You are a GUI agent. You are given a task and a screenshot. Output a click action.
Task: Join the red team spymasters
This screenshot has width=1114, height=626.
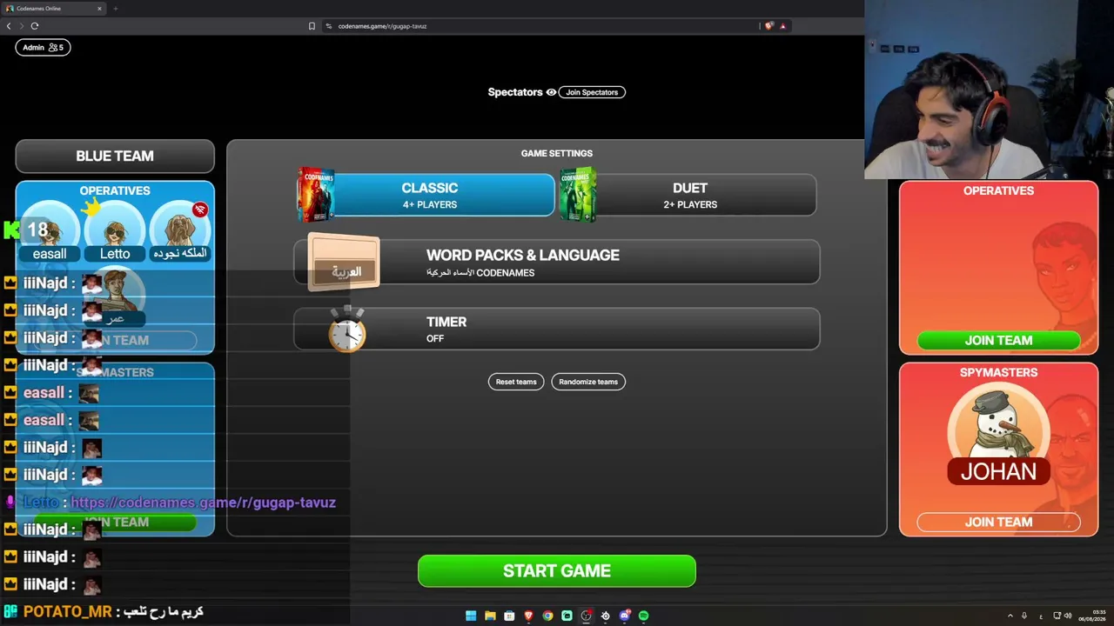(x=998, y=523)
